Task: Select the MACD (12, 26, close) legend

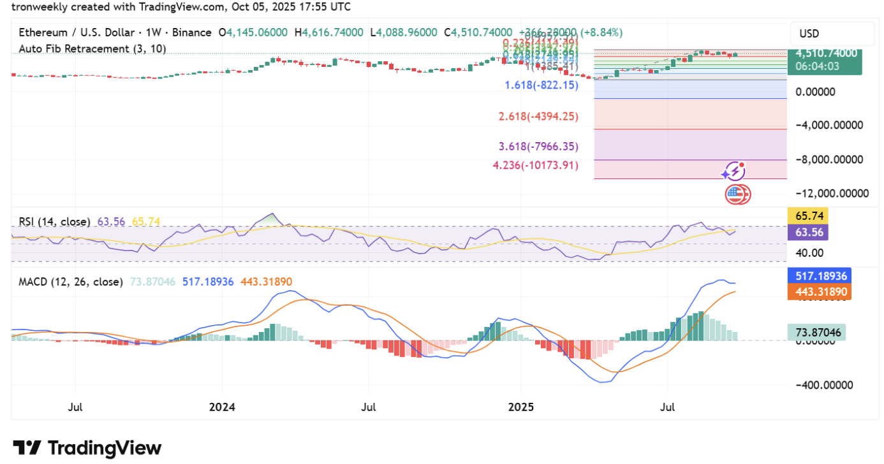Action: click(70, 282)
